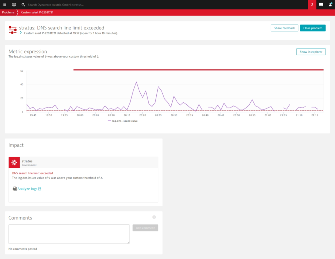Toggle log.dns_issues:value legend entry
The height and width of the screenshot is (259, 335).
point(123,121)
